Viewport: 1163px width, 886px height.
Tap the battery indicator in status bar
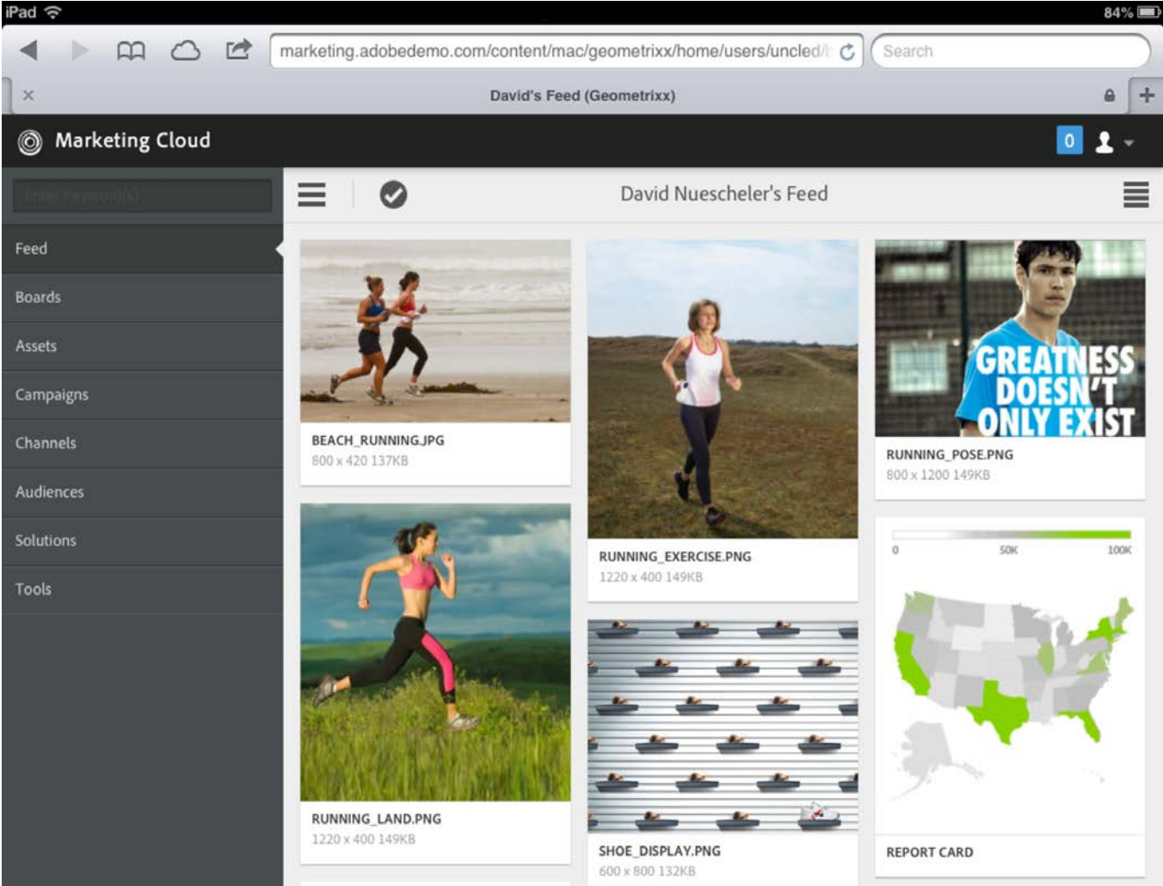1150,12
